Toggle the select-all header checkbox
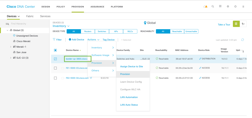Image resolution: width=252 pixels, height=118 pixels. click(55, 50)
